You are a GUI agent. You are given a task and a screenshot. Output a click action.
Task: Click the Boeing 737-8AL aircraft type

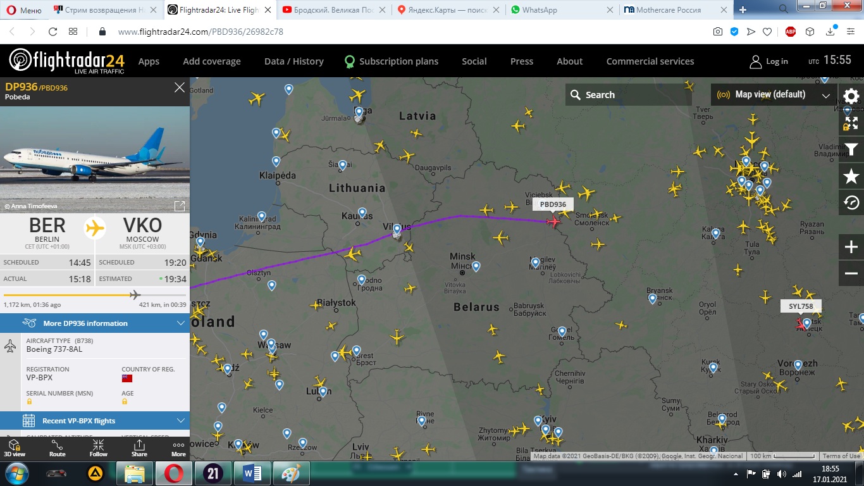[54, 349]
